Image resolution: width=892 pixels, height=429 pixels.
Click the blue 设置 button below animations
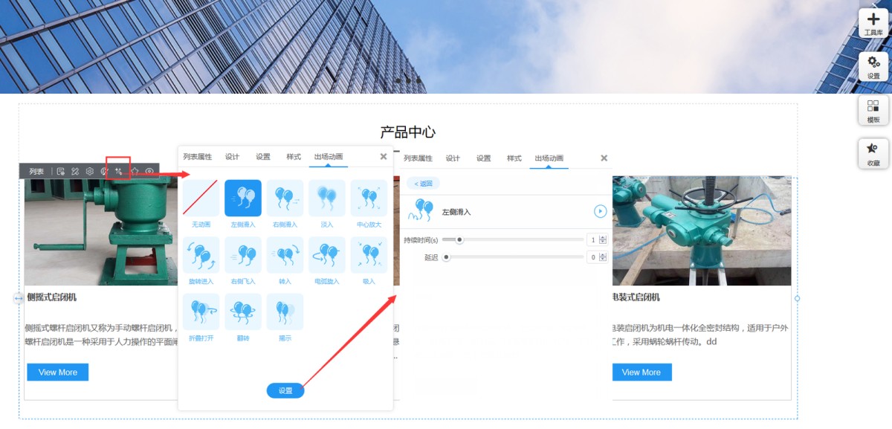click(285, 390)
